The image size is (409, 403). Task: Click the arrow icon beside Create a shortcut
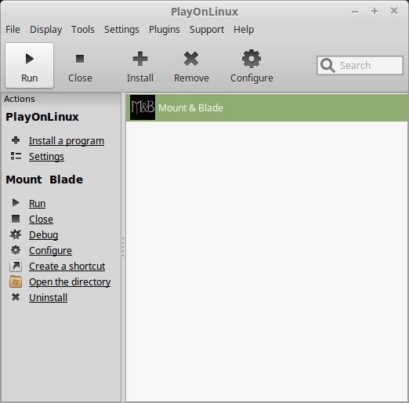point(16,266)
